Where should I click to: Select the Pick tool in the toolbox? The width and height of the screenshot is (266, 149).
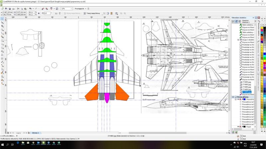coord(2,20)
